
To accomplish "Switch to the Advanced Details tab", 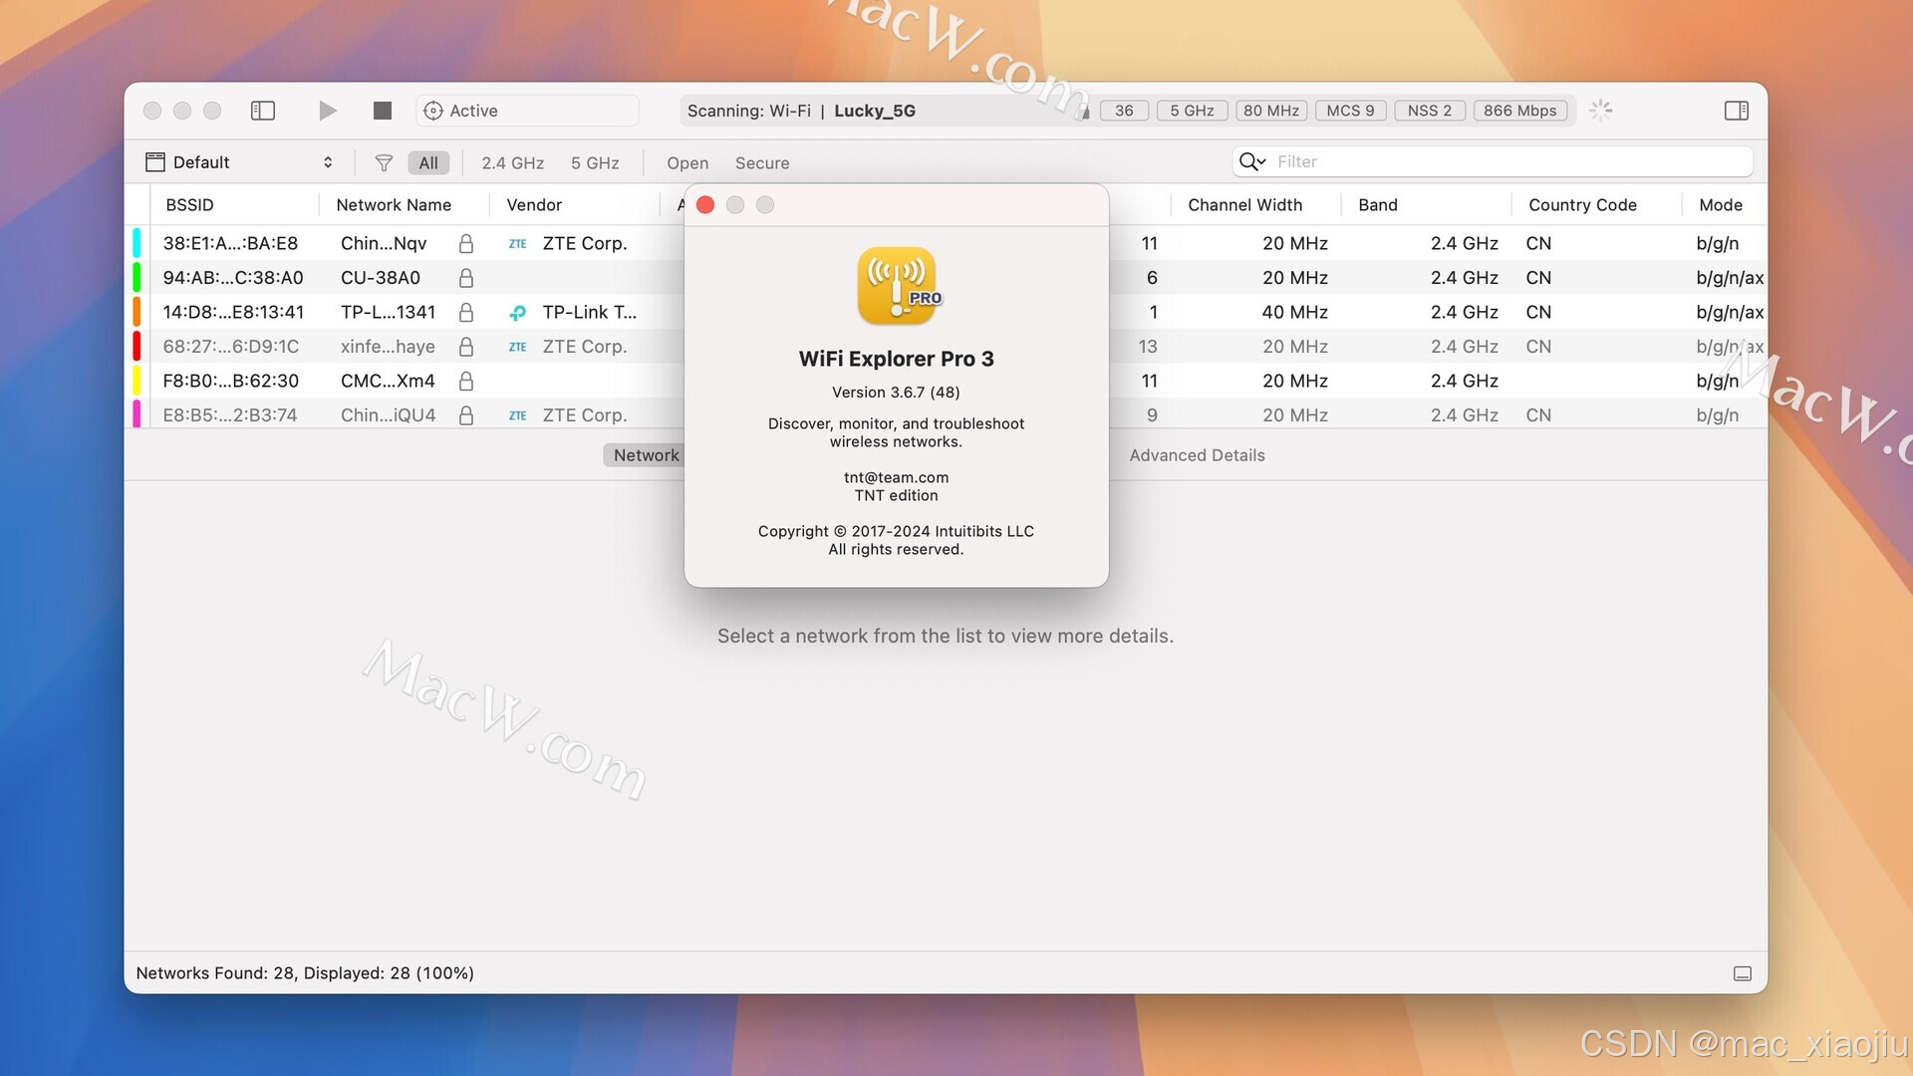I will point(1197,455).
